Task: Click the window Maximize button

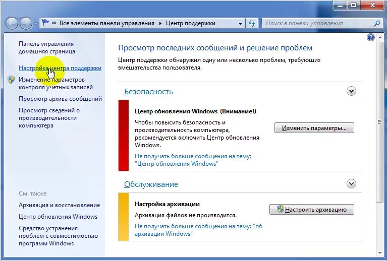Action: click(x=354, y=5)
